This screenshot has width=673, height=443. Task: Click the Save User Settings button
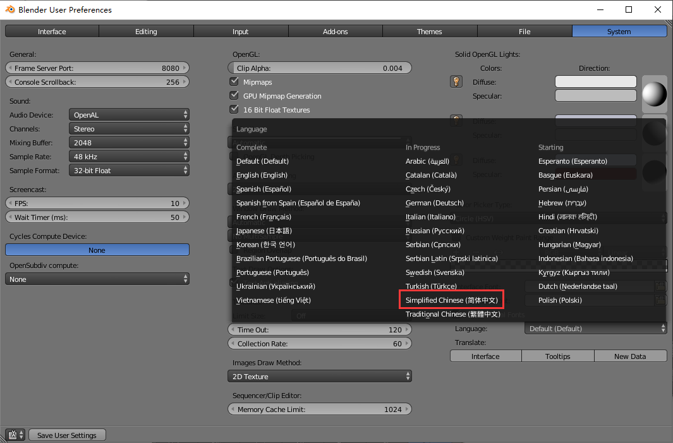tap(67, 435)
